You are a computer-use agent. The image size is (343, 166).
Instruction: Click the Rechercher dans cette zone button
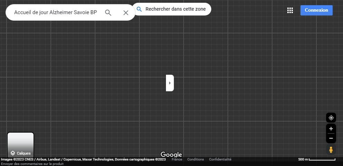pos(172,9)
